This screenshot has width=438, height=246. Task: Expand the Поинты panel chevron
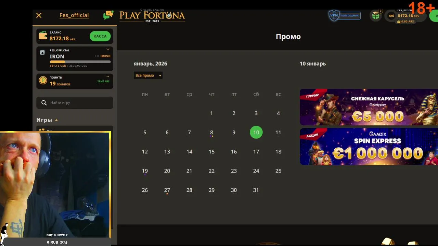pos(108,77)
